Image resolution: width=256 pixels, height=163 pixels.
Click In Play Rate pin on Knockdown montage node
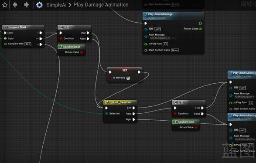pyautogui.click(x=146, y=44)
